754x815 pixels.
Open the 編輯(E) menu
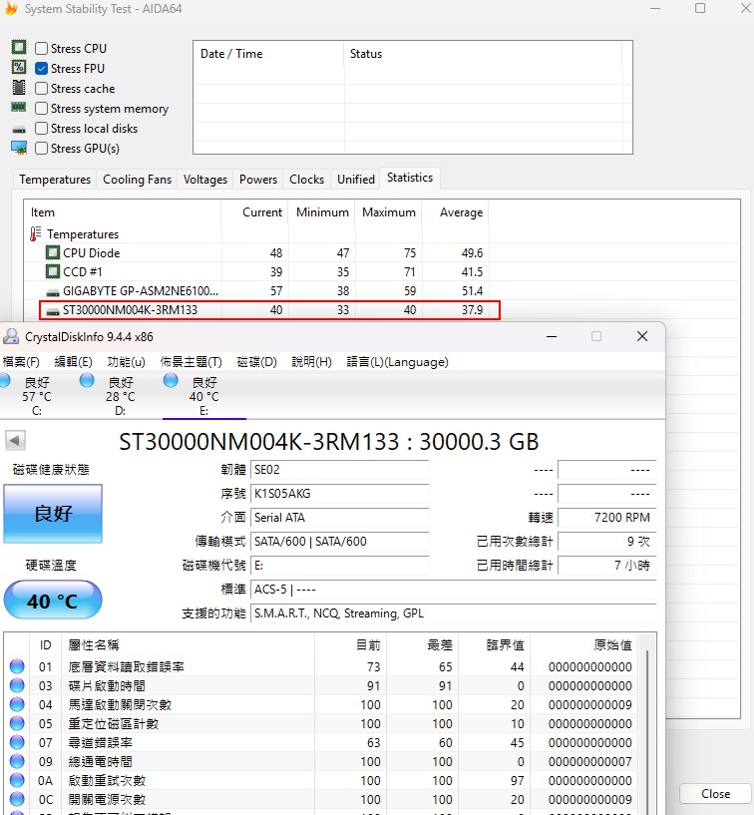pyautogui.click(x=73, y=362)
